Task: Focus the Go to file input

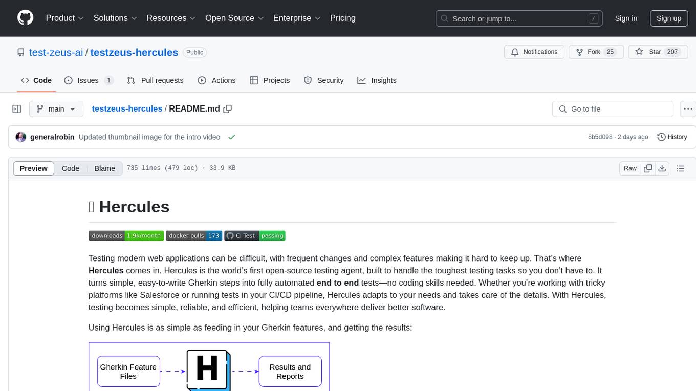Action: coord(613,109)
